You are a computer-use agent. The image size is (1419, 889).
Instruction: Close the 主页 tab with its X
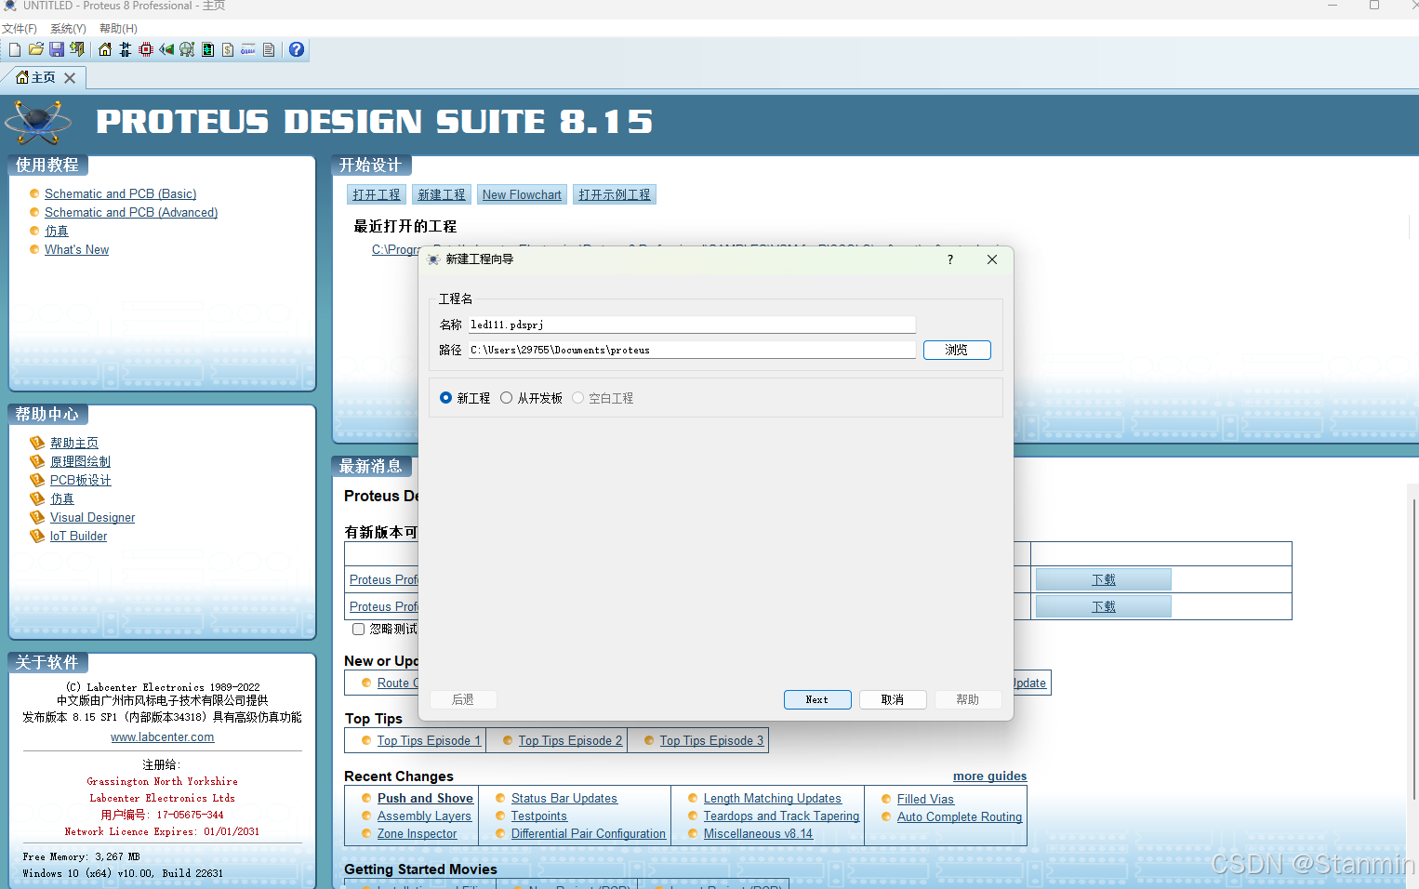click(70, 78)
